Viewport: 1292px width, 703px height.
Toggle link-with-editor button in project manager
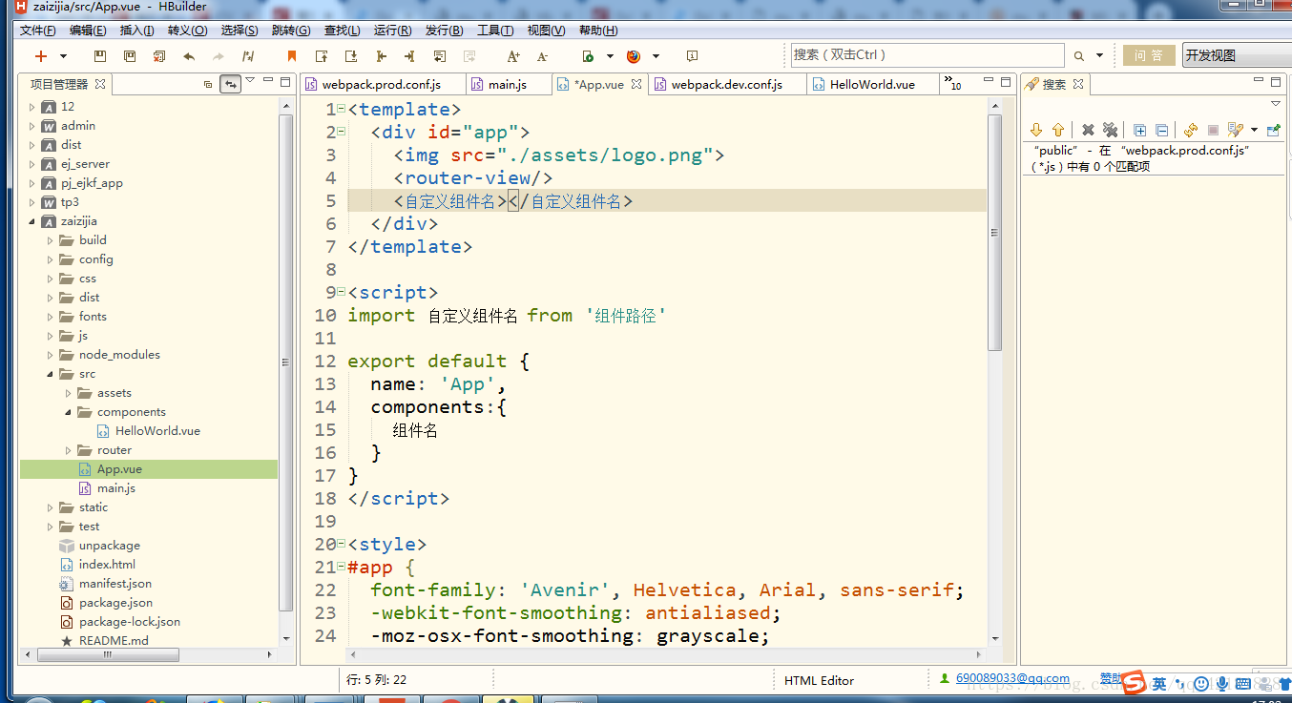pyautogui.click(x=230, y=84)
